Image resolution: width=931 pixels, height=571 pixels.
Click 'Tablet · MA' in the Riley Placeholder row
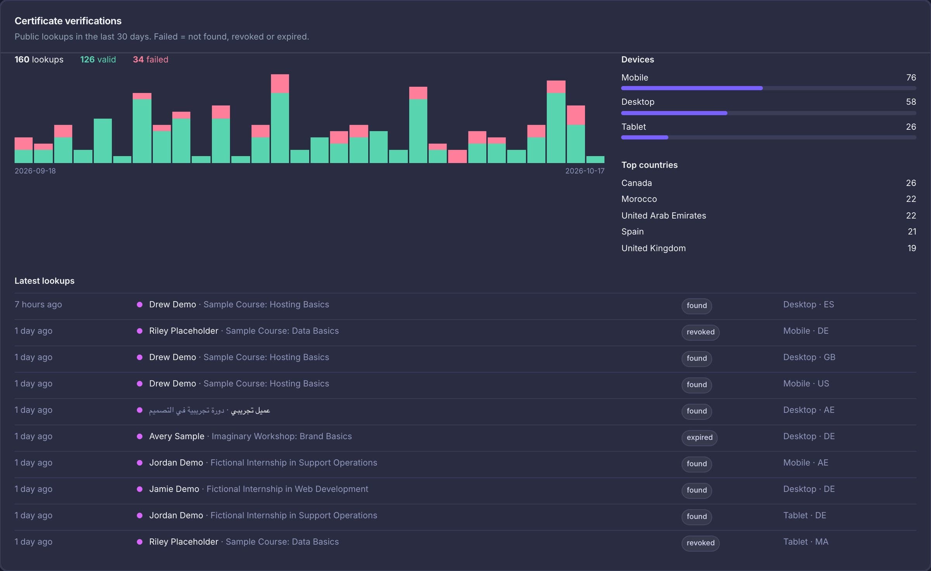coord(806,542)
